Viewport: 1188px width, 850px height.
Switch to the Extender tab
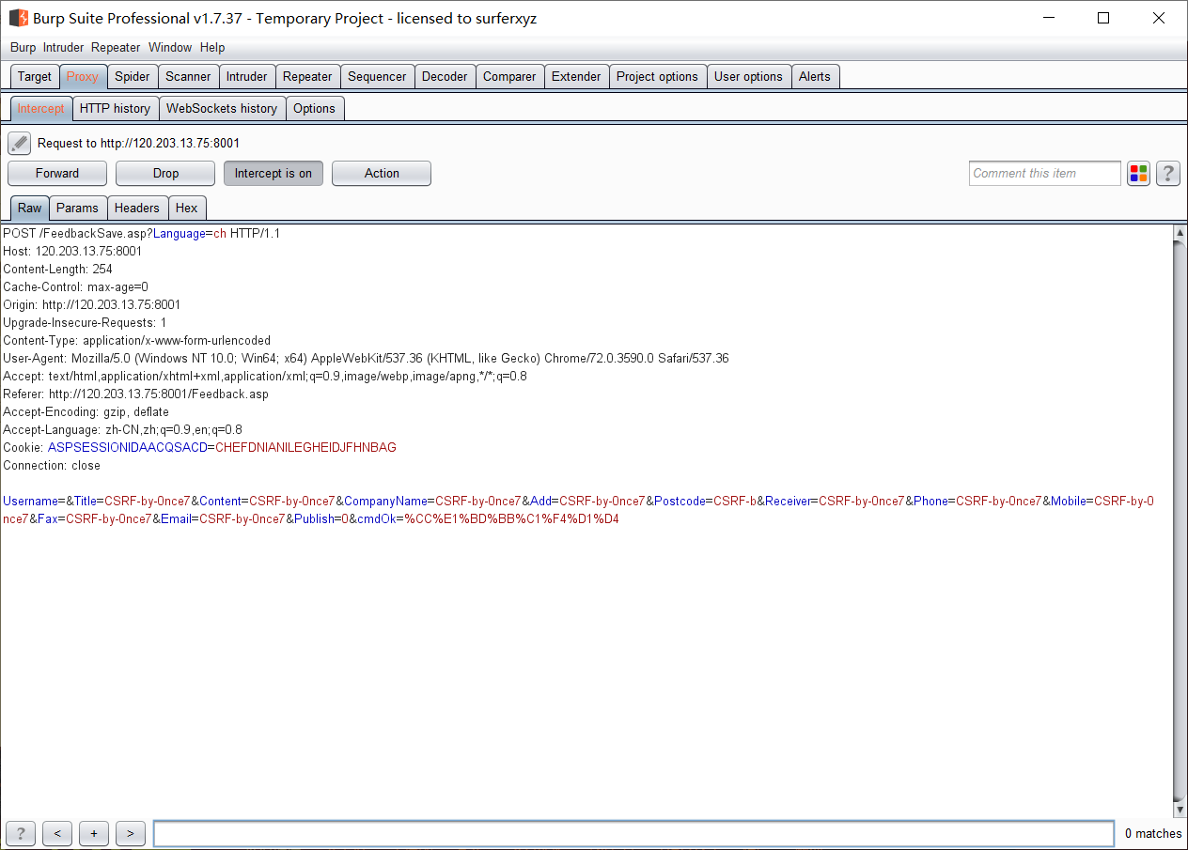[576, 77]
